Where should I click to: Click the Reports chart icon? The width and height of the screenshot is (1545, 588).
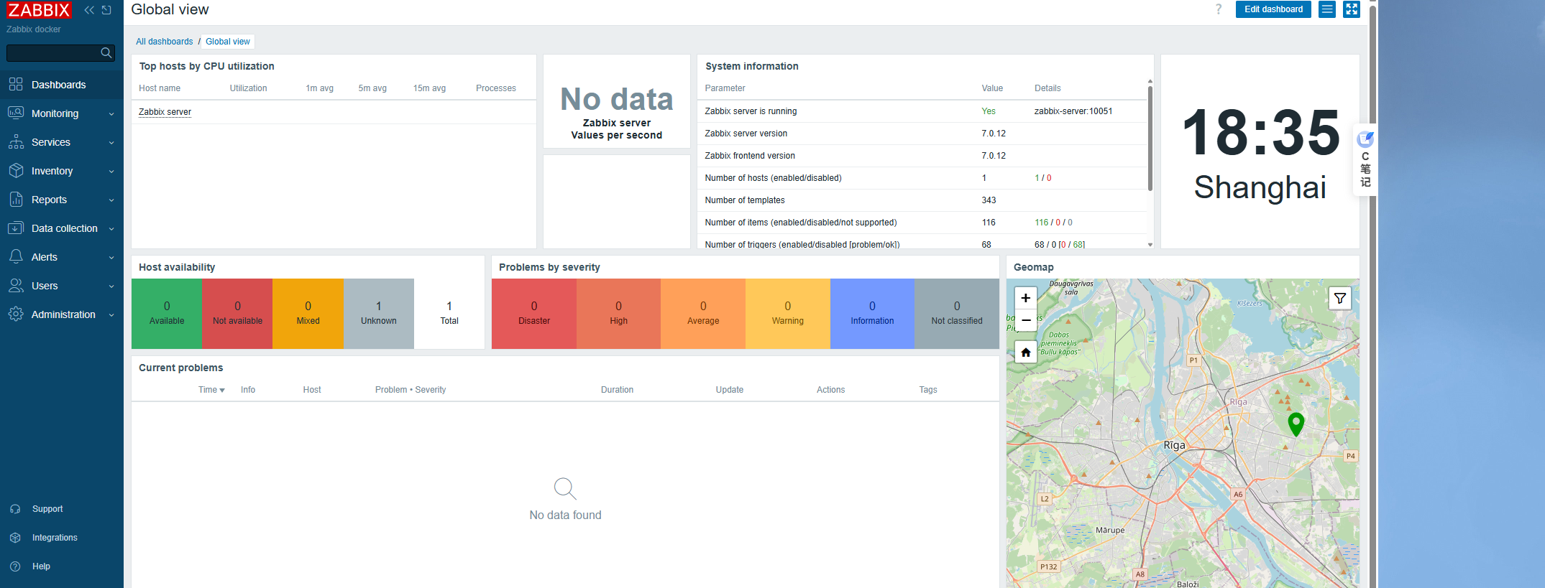[x=16, y=199]
